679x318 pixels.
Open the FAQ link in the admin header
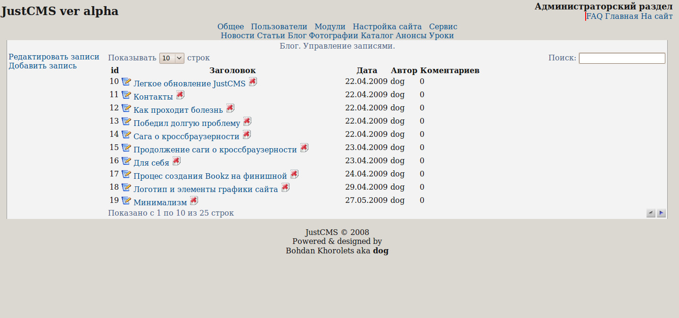595,16
